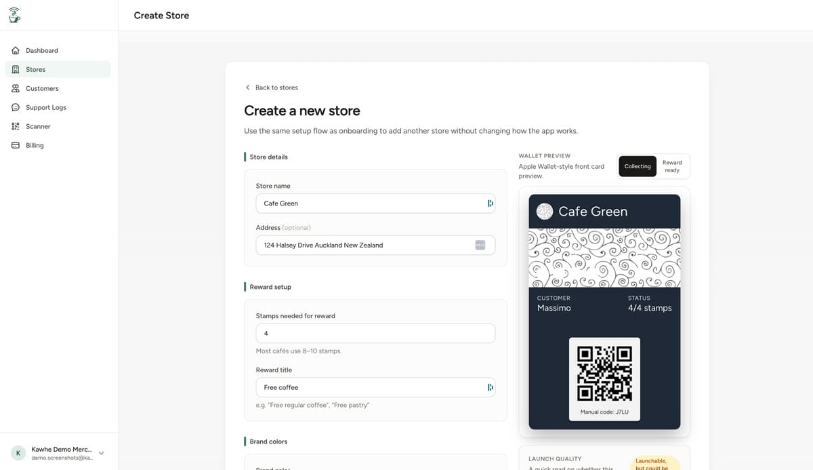This screenshot has width=813, height=470.
Task: Click the K account avatar
Action: [x=18, y=453]
